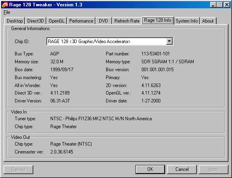The image size is (232, 178).
Task: Expand the Chip ID dropdown arrow
Action: click(169, 42)
